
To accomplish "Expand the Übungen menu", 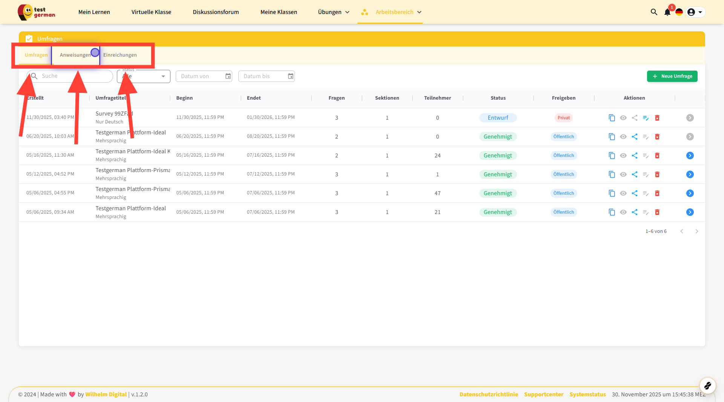I will [333, 12].
